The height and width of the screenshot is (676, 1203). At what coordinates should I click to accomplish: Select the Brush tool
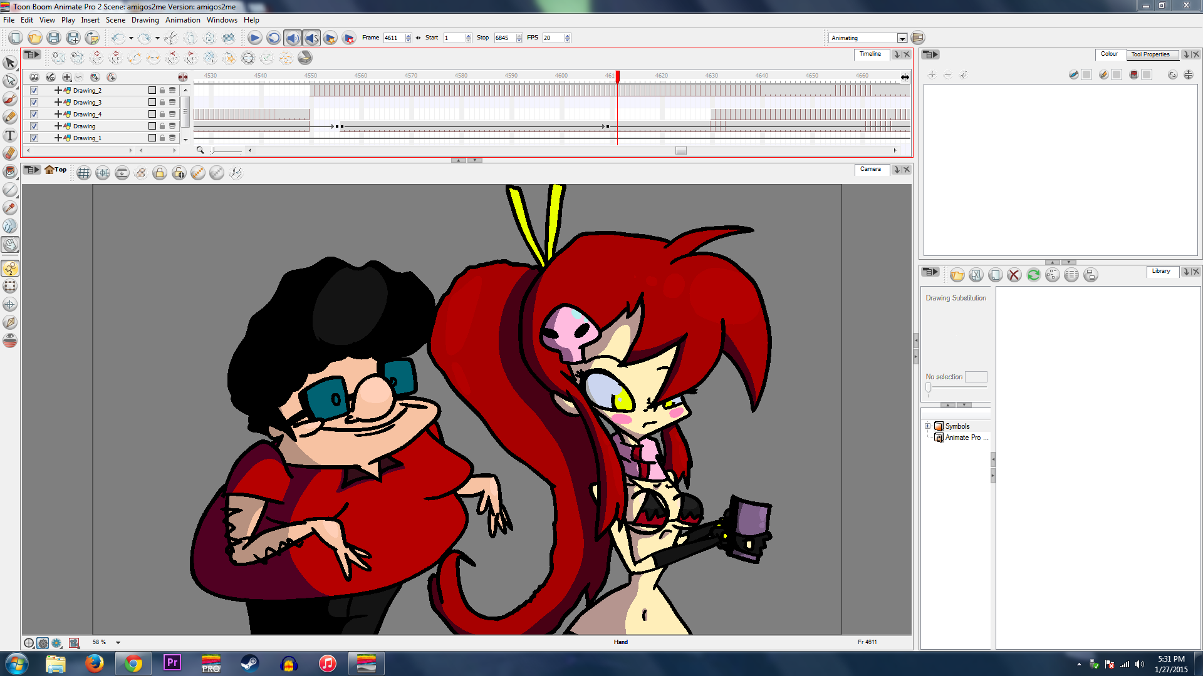(x=10, y=99)
